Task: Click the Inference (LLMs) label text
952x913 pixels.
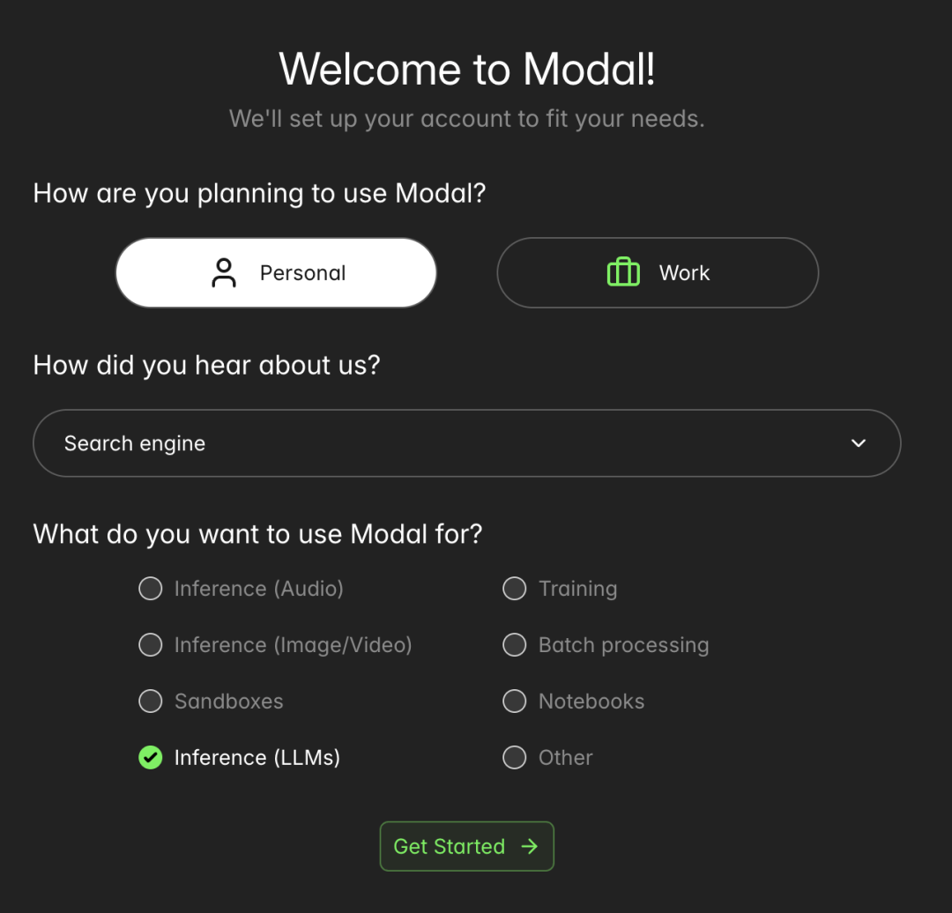Action: (257, 757)
